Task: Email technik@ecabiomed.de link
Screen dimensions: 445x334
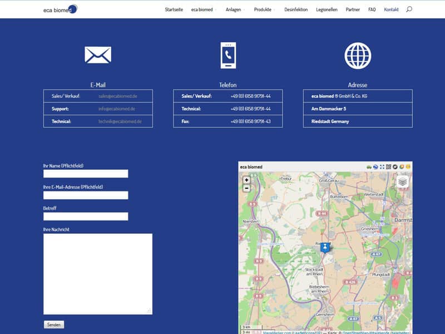Action: 120,121
